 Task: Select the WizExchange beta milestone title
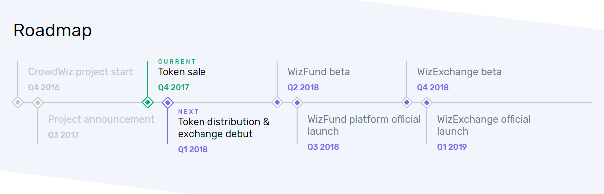pos(459,72)
